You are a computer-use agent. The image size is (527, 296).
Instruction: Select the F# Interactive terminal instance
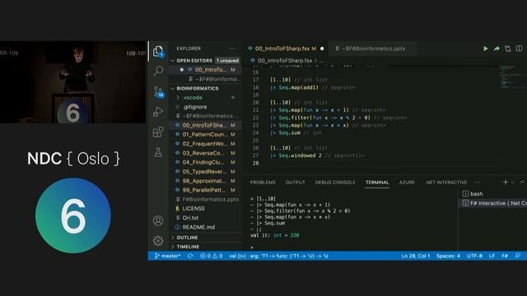point(492,203)
